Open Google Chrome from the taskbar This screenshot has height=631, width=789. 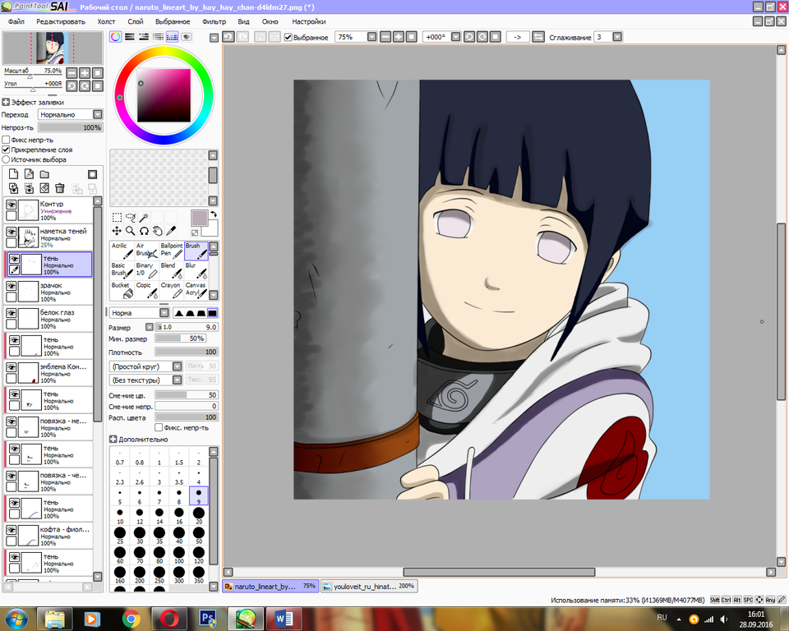131,618
